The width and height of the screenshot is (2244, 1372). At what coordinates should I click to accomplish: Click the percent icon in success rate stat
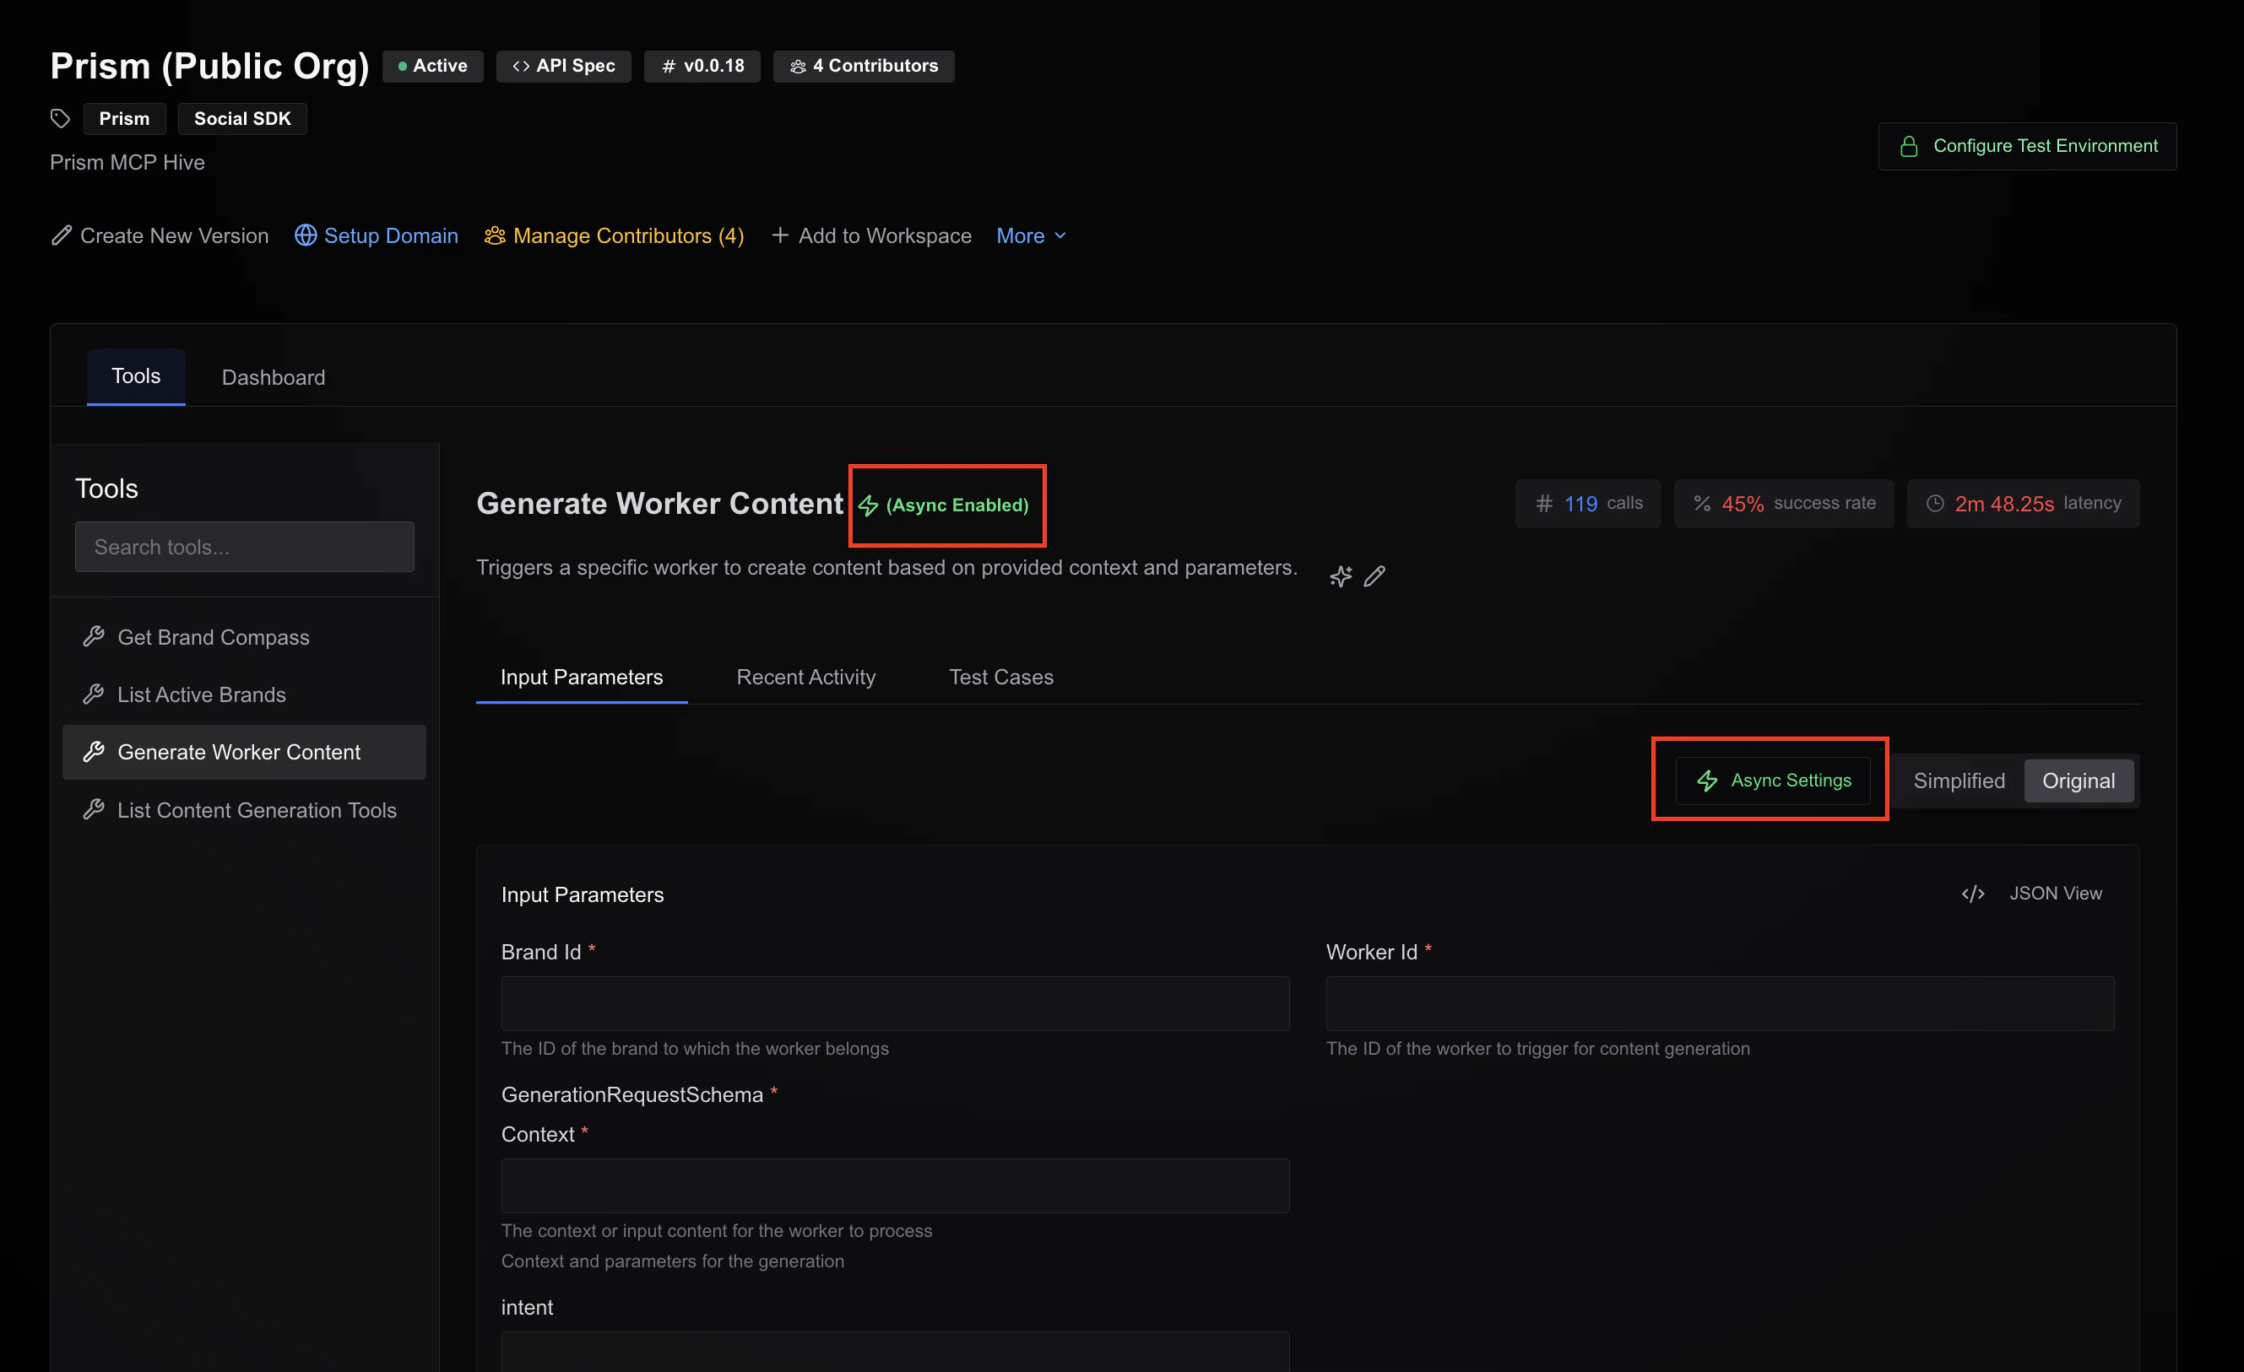click(1702, 504)
